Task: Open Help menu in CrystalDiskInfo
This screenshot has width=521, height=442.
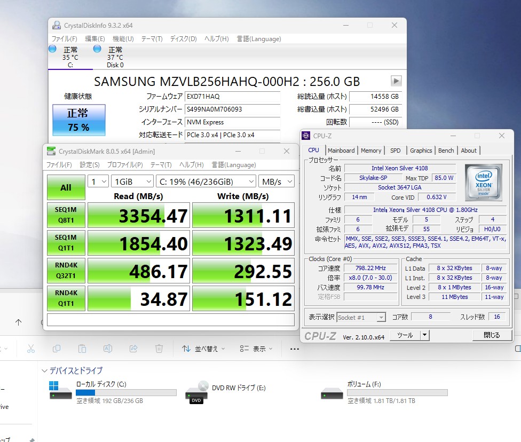Action: click(217, 39)
